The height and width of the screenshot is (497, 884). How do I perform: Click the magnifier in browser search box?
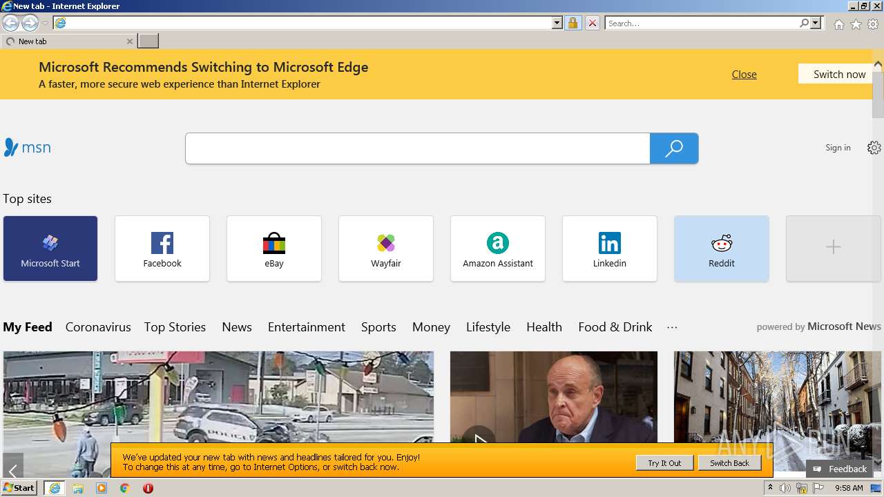pyautogui.click(x=804, y=23)
